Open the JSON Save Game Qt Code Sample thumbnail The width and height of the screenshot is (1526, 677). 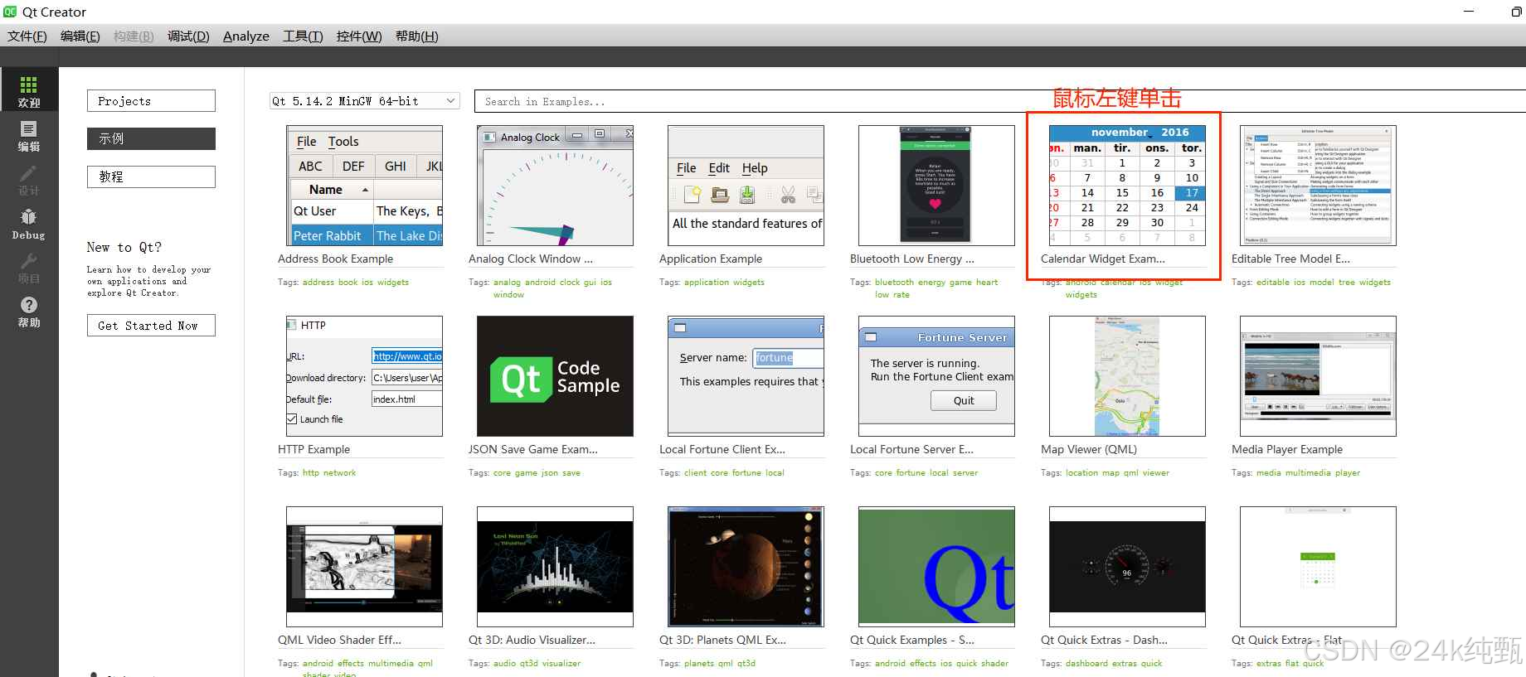tap(555, 376)
